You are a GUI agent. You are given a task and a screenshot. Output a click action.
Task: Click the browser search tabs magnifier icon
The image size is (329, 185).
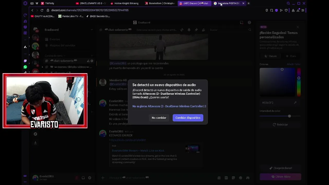tap(288, 3)
